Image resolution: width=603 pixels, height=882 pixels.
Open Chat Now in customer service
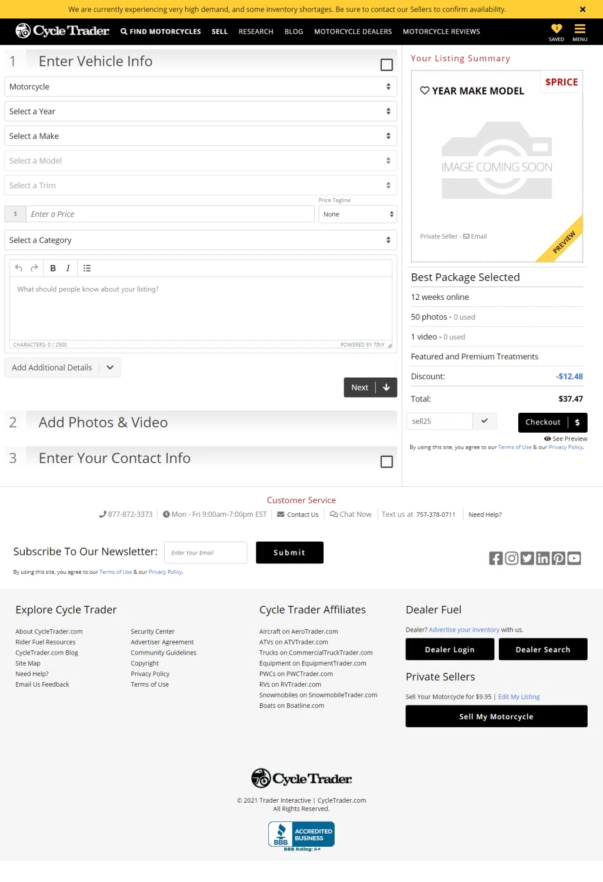351,514
